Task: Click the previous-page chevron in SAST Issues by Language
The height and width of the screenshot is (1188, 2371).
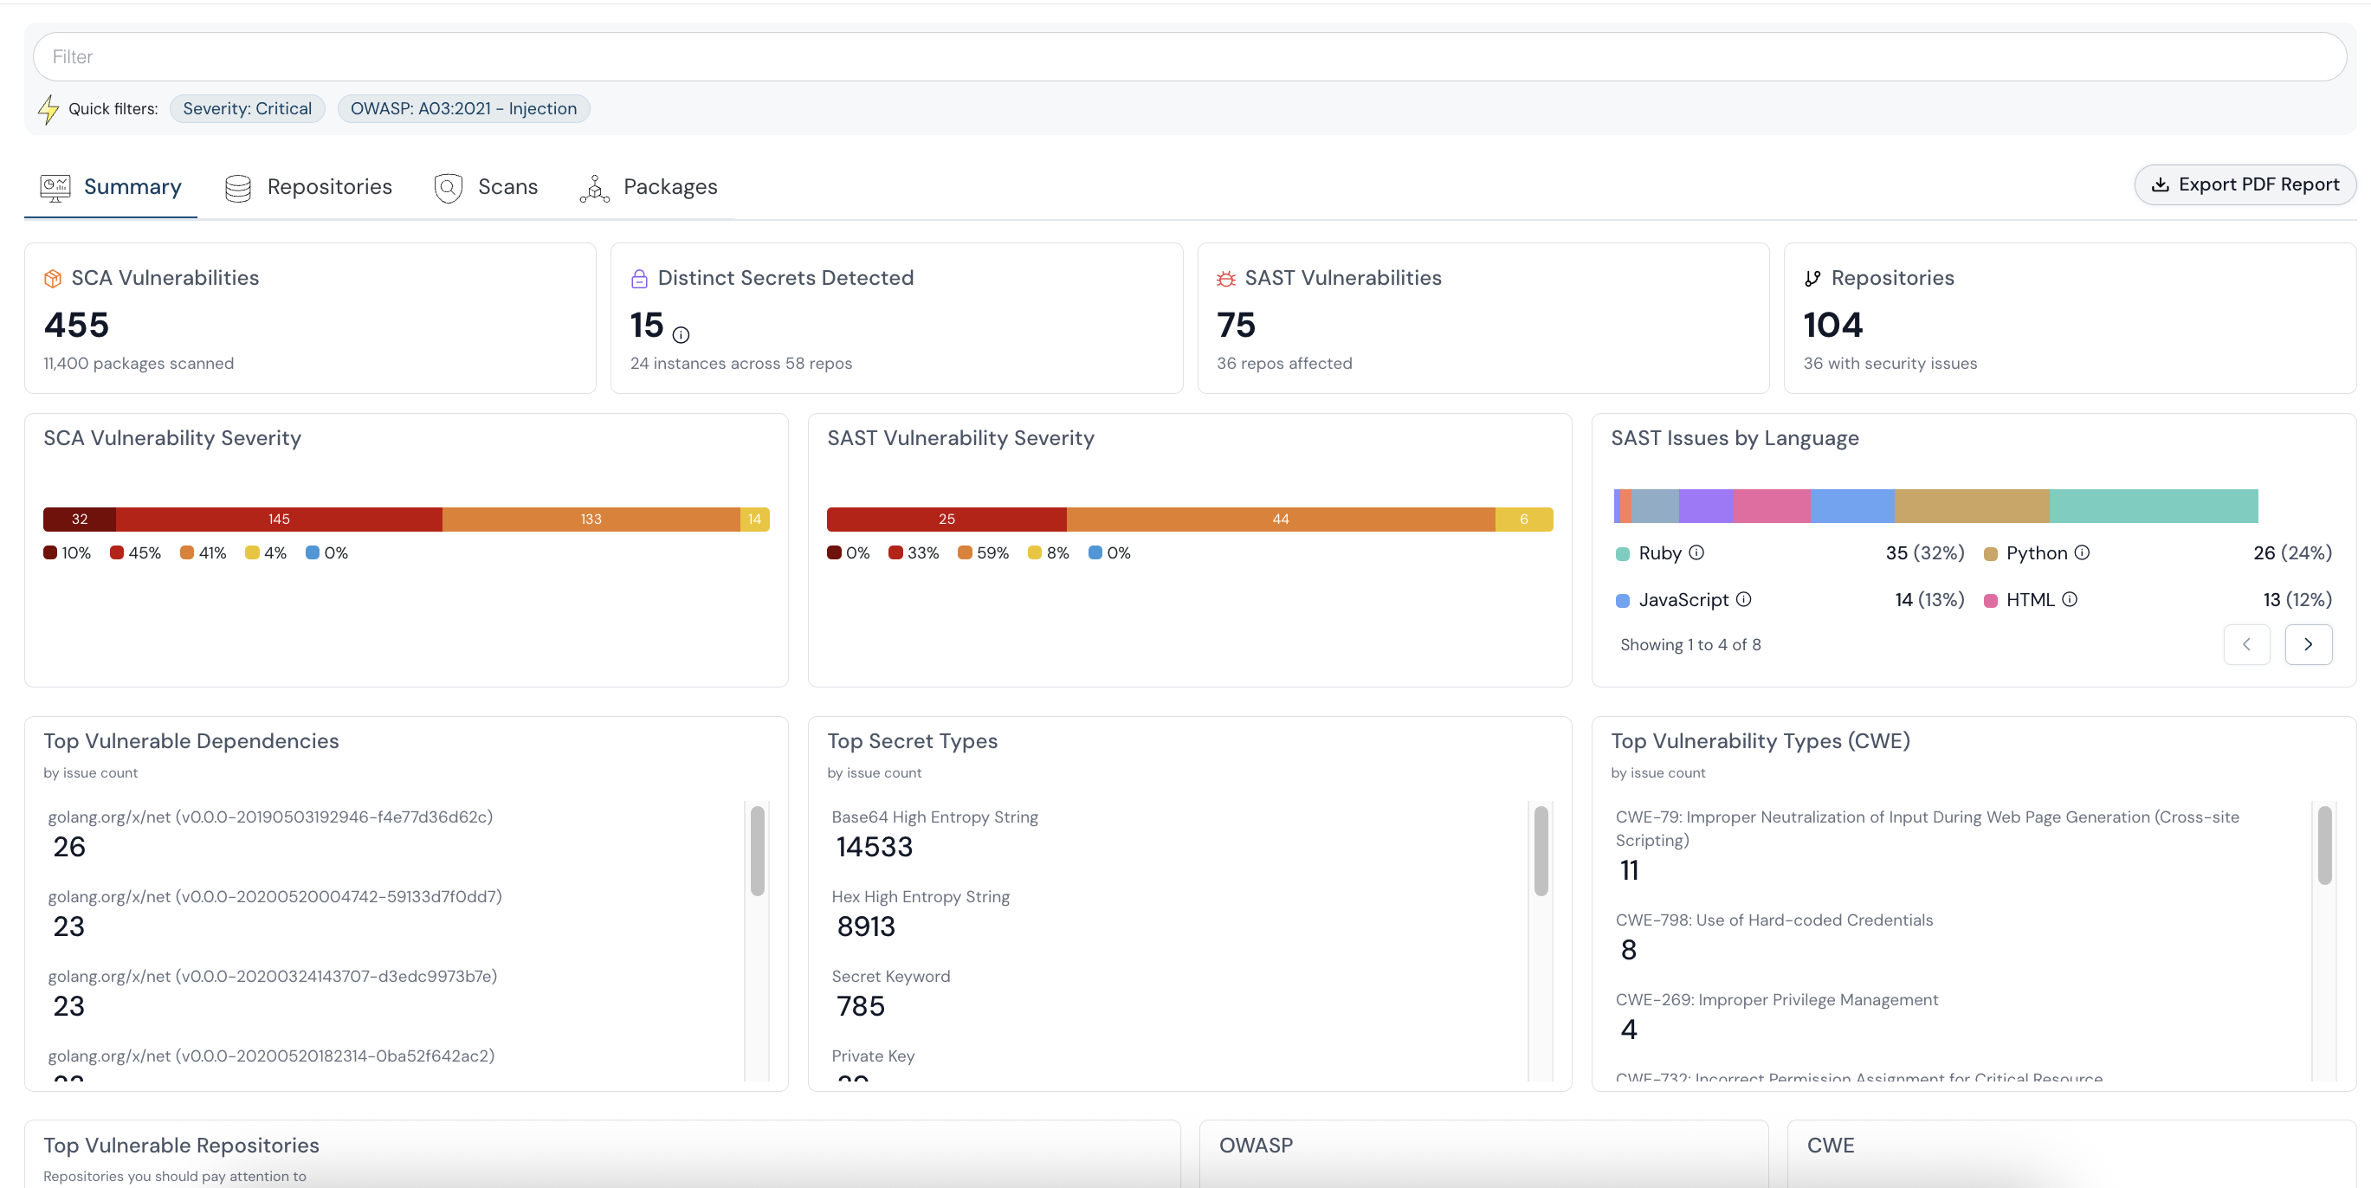Action: click(x=2247, y=644)
